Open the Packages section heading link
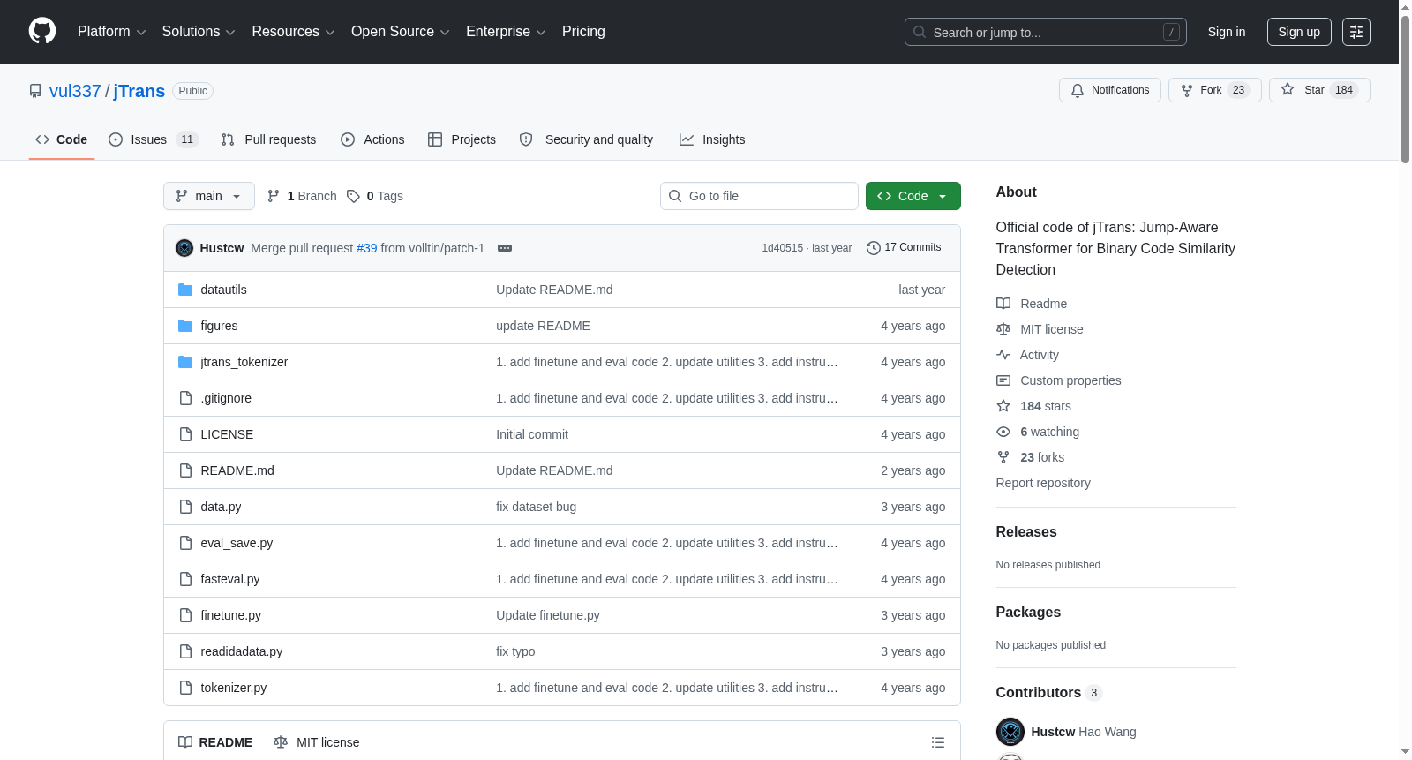1412x760 pixels. [x=1028, y=613]
